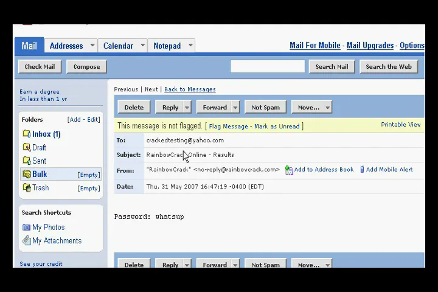Open the My Attachments shortcut label
This screenshot has height=292, width=438.
pos(57,240)
